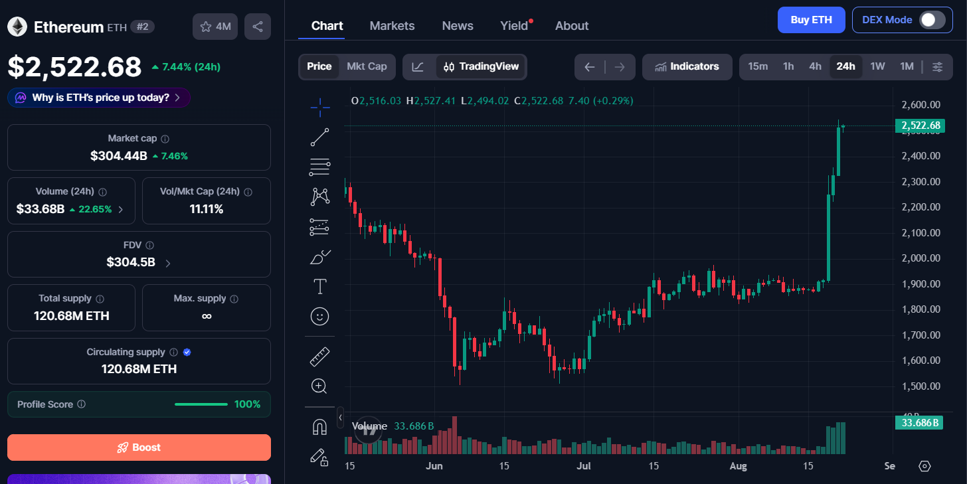
Task: Open the Markets tab
Action: coord(392,26)
